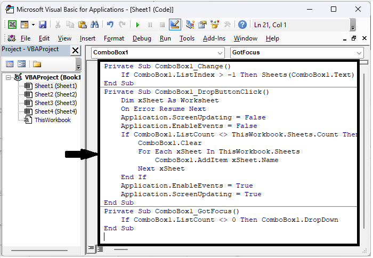
Task: Undo the last action
Action: 110,25
